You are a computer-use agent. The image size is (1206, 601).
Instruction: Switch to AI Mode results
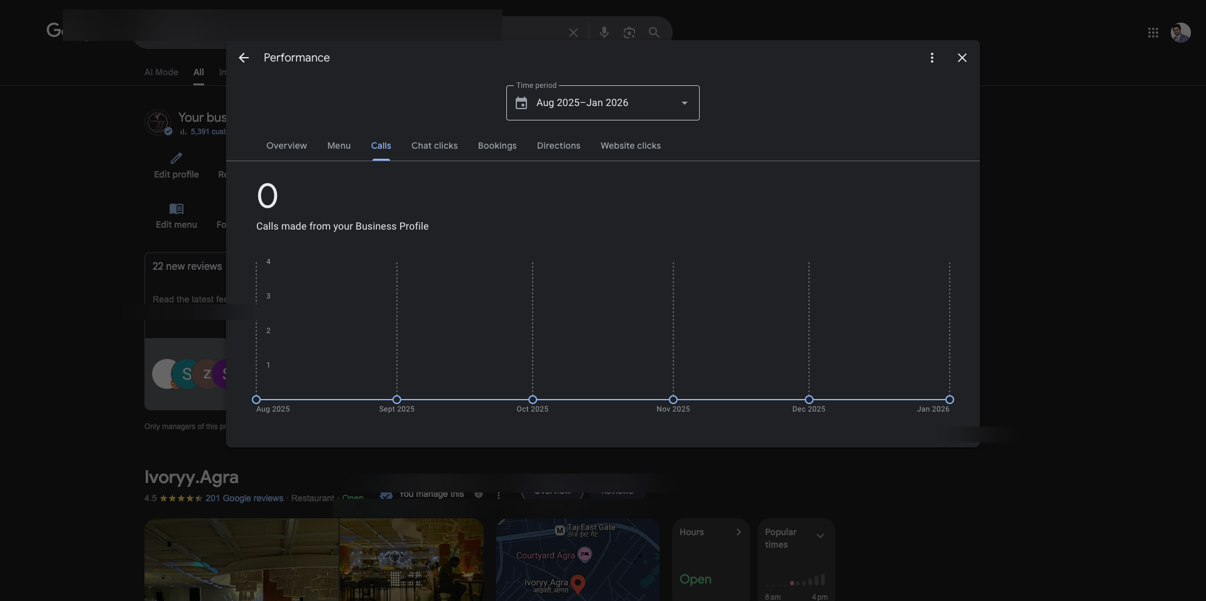pos(161,72)
